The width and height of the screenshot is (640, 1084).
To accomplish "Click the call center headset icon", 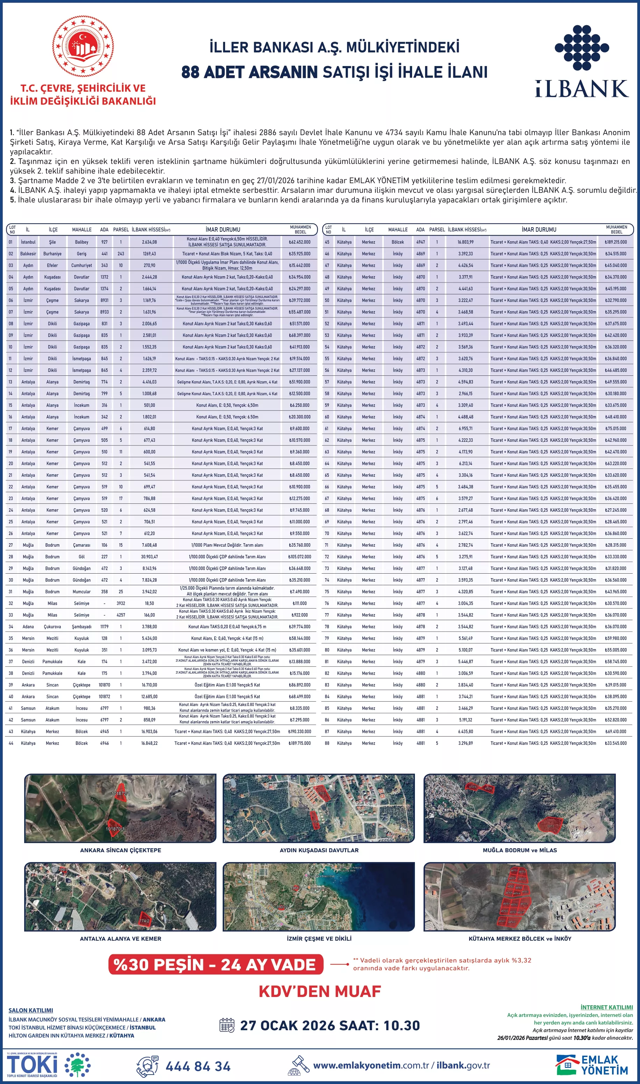I will (148, 1066).
